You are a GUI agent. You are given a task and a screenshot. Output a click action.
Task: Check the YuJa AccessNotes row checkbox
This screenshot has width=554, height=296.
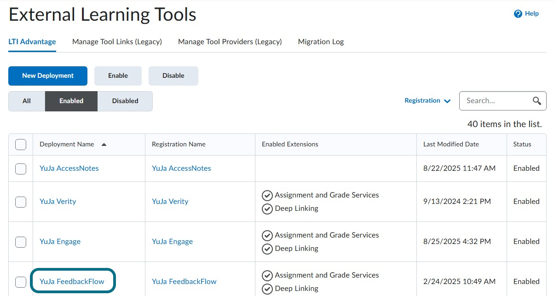(21, 168)
